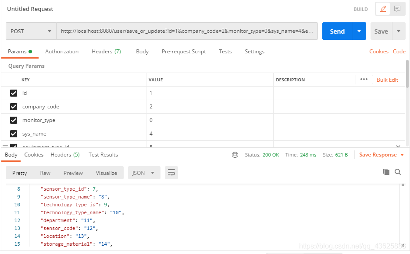Uncheck the sys_name parameter checkbox
This screenshot has width=410, height=254.
coord(14,134)
